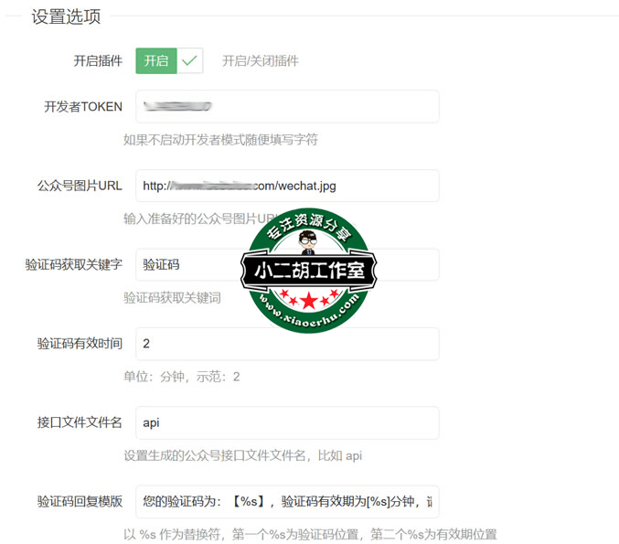Click the 验证码回复模版 label
This screenshot has width=619, height=544.
coord(80,501)
